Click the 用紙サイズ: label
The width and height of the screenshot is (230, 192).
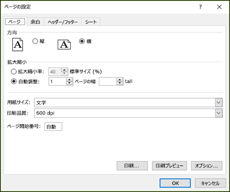[19, 102]
